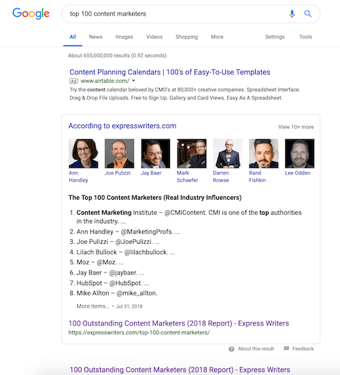Open the More search categories menu
Screen dimensions: 340x375
217,37
